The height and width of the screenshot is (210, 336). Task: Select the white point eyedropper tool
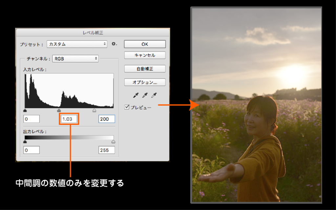coord(154,95)
